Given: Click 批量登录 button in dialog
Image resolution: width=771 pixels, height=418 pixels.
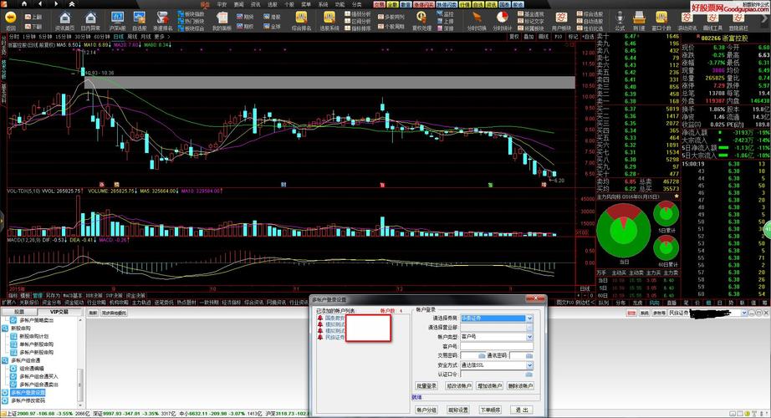Looking at the screenshot, I should coord(426,386).
